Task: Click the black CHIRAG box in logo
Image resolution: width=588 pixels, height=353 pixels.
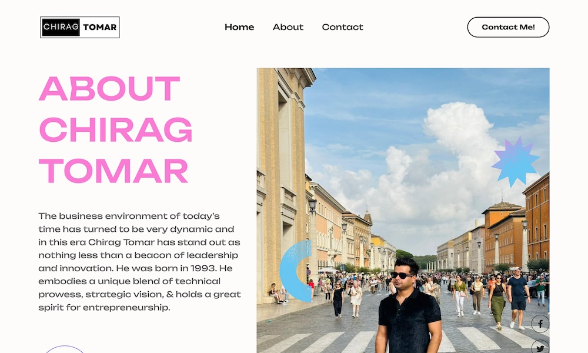Action: [61, 27]
